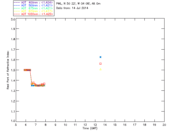Click y-axis tick label '1.0'
Viewport: 169px width, 135px height.
(x=13, y=121)
